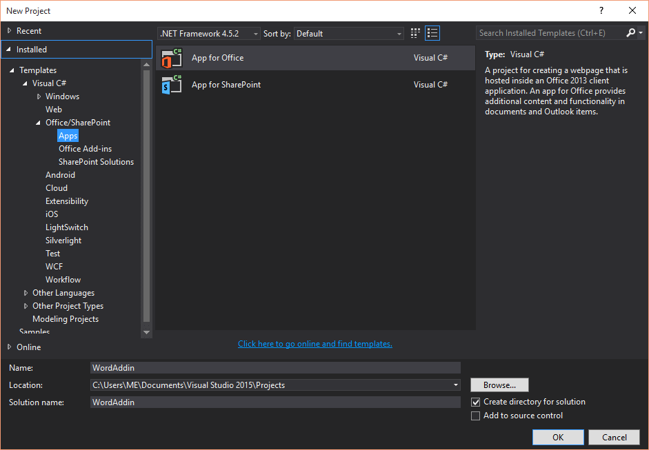Select Modeling Projects in the tree

[66, 319]
